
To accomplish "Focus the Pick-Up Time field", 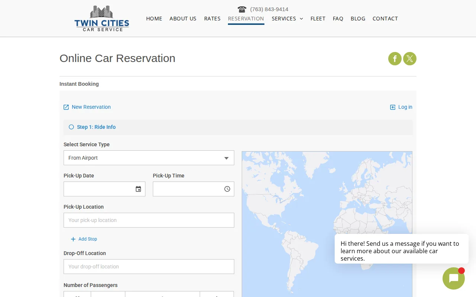I will click(193, 189).
